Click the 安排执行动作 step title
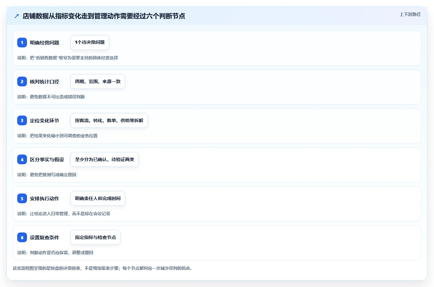 45,198
